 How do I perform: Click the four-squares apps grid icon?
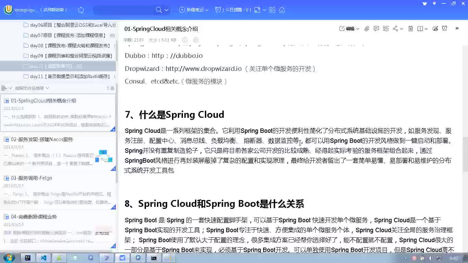272,10
